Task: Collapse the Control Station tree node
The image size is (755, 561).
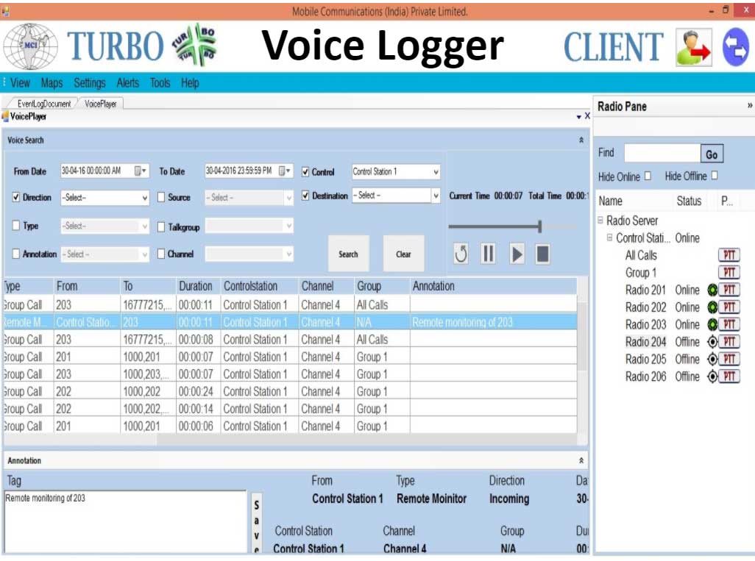Action: (x=609, y=237)
